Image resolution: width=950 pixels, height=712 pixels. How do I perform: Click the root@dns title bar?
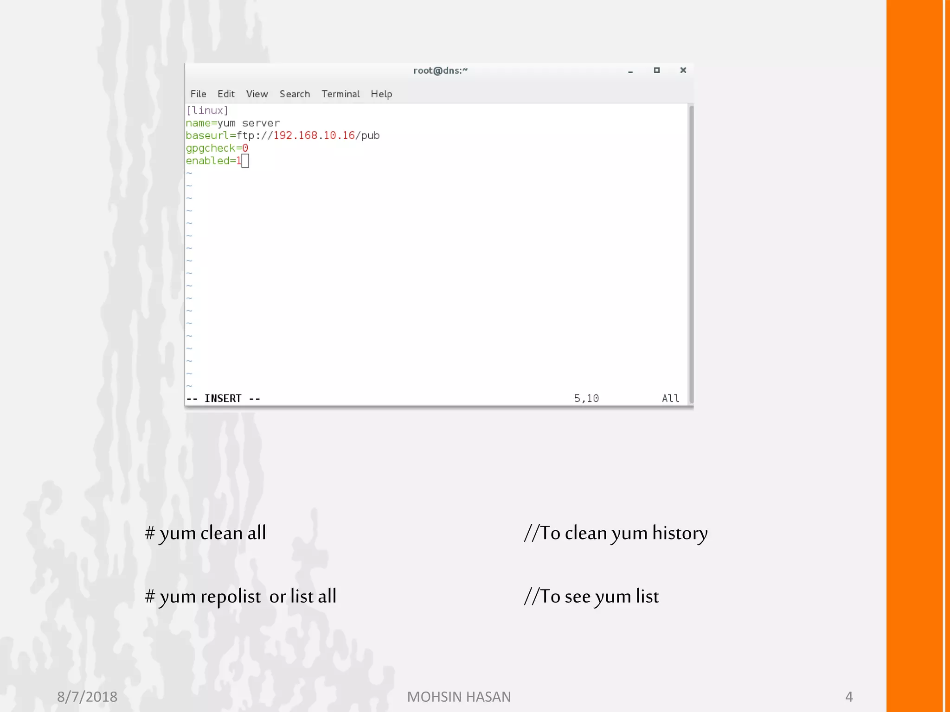click(x=440, y=70)
